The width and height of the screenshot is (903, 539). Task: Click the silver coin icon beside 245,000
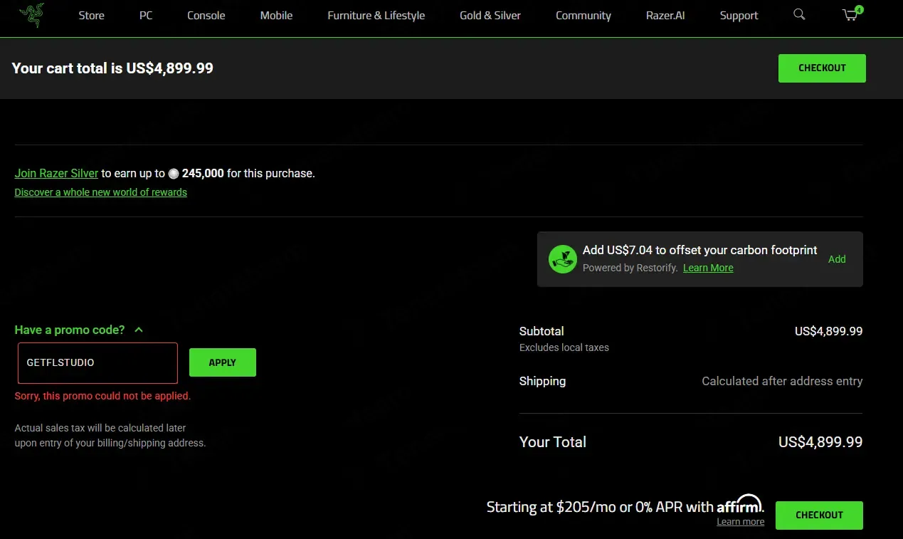click(173, 174)
